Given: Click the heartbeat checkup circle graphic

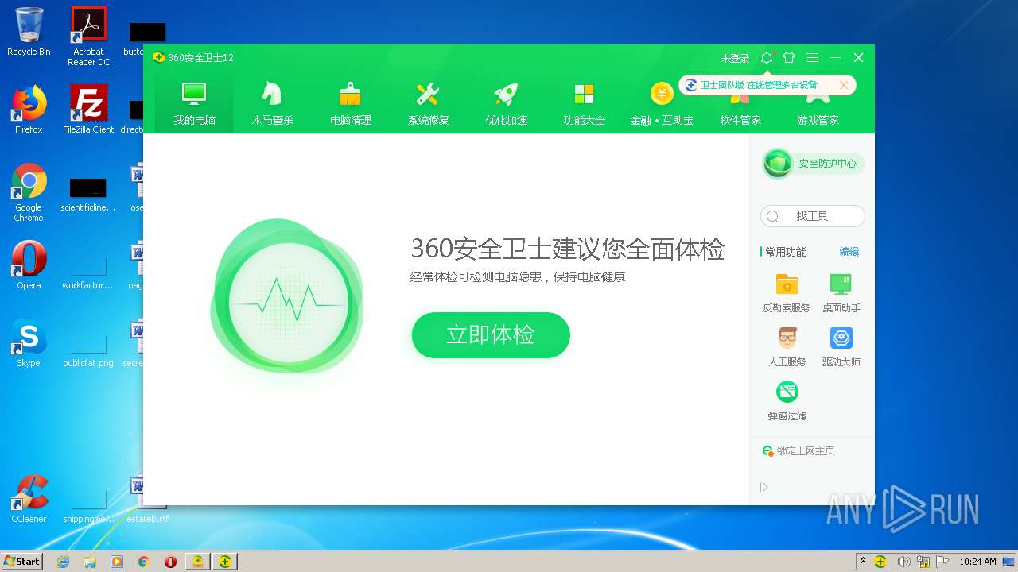Looking at the screenshot, I should pos(287,303).
